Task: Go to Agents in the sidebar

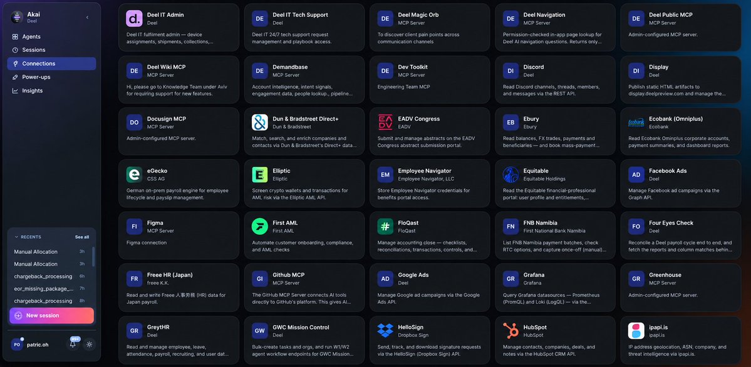Action: pos(51,37)
